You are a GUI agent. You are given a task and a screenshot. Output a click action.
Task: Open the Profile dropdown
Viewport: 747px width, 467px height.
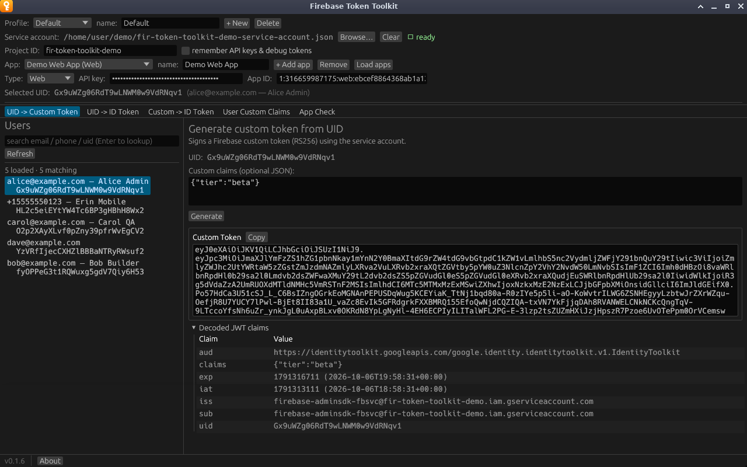click(62, 23)
